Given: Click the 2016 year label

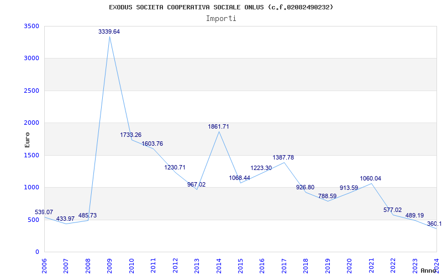Looking at the screenshot, I should coord(262,266).
